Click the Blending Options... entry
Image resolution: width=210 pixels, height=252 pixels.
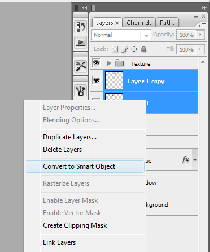tap(85, 120)
